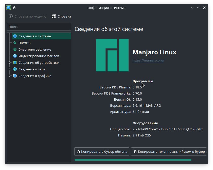The image size is (213, 170).
Task: Select 'Сведения о графике' label
Action: (35, 76)
